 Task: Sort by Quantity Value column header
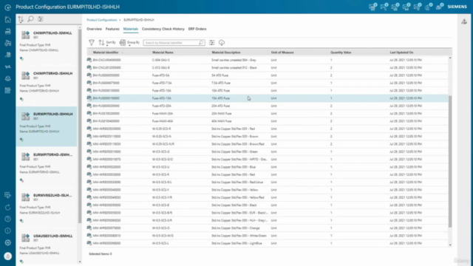click(x=341, y=52)
